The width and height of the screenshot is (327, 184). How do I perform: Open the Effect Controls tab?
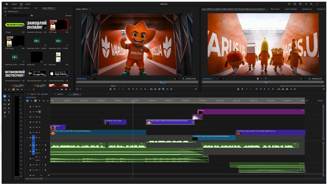tap(275, 9)
